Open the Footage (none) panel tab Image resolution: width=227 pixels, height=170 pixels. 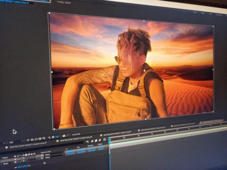tap(64, 2)
